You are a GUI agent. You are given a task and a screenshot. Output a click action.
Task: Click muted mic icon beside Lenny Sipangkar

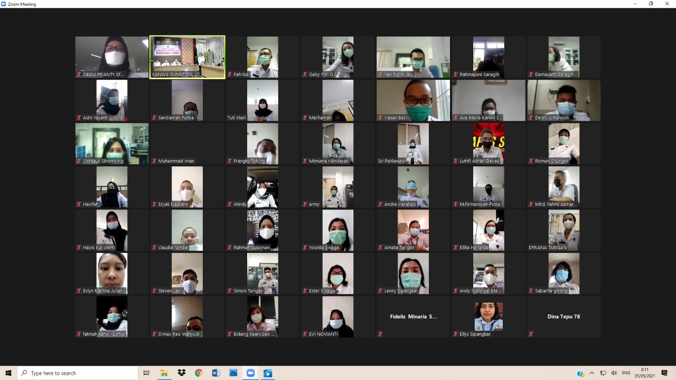380,291
